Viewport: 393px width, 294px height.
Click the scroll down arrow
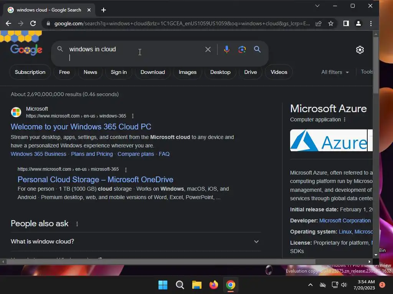(x=376, y=255)
